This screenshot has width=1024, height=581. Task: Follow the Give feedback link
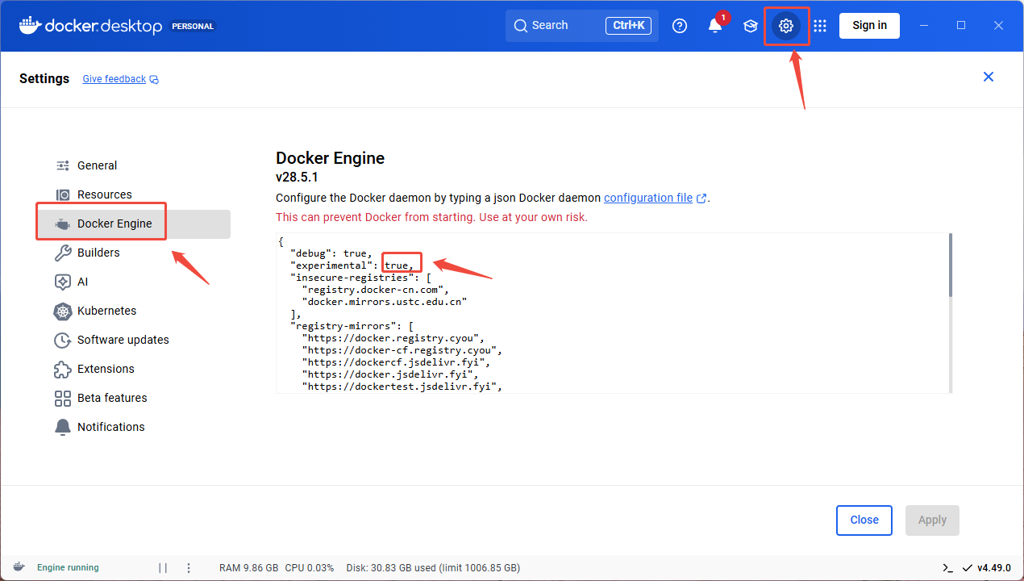(x=114, y=79)
